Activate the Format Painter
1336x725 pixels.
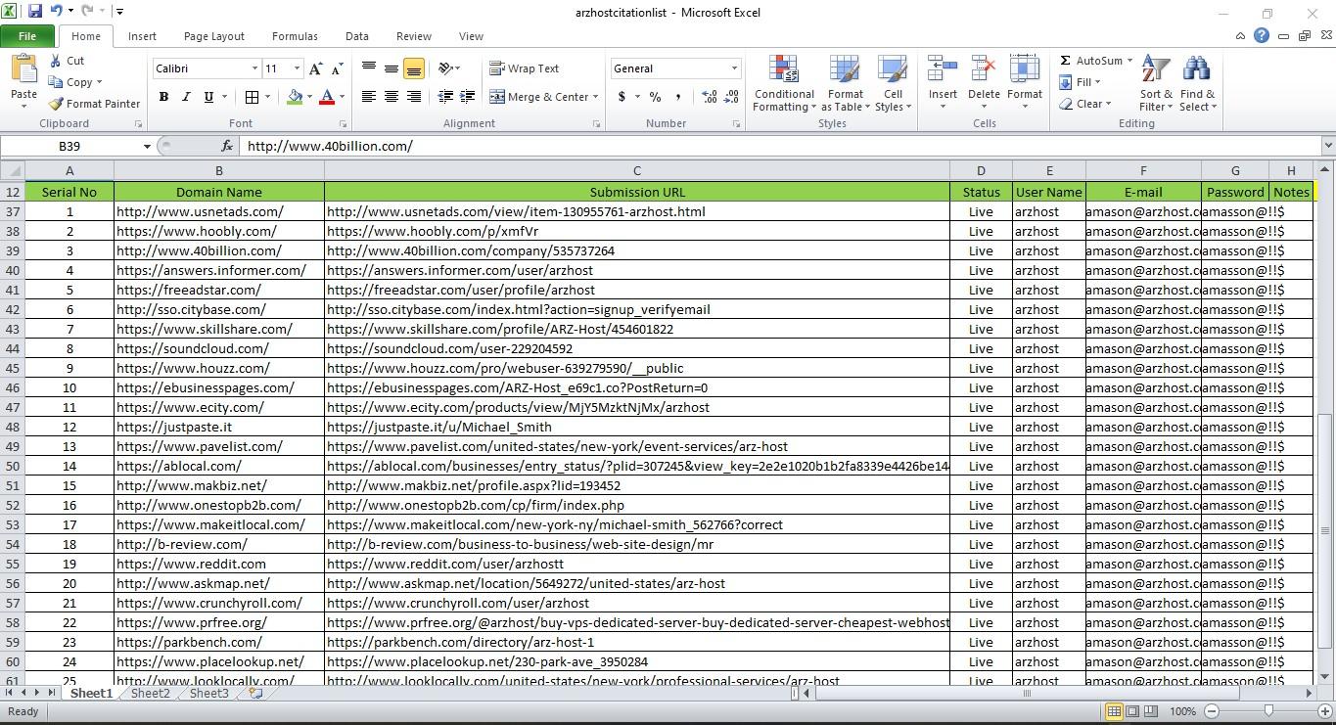tap(94, 103)
